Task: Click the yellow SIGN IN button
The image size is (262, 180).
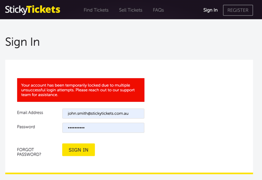Action: [79, 150]
